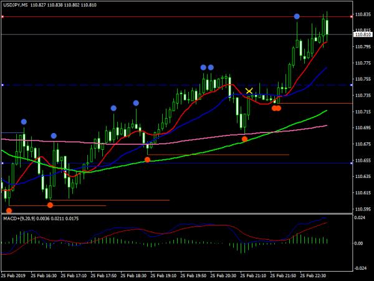Click the 110.695 price axis label

pos(363,128)
